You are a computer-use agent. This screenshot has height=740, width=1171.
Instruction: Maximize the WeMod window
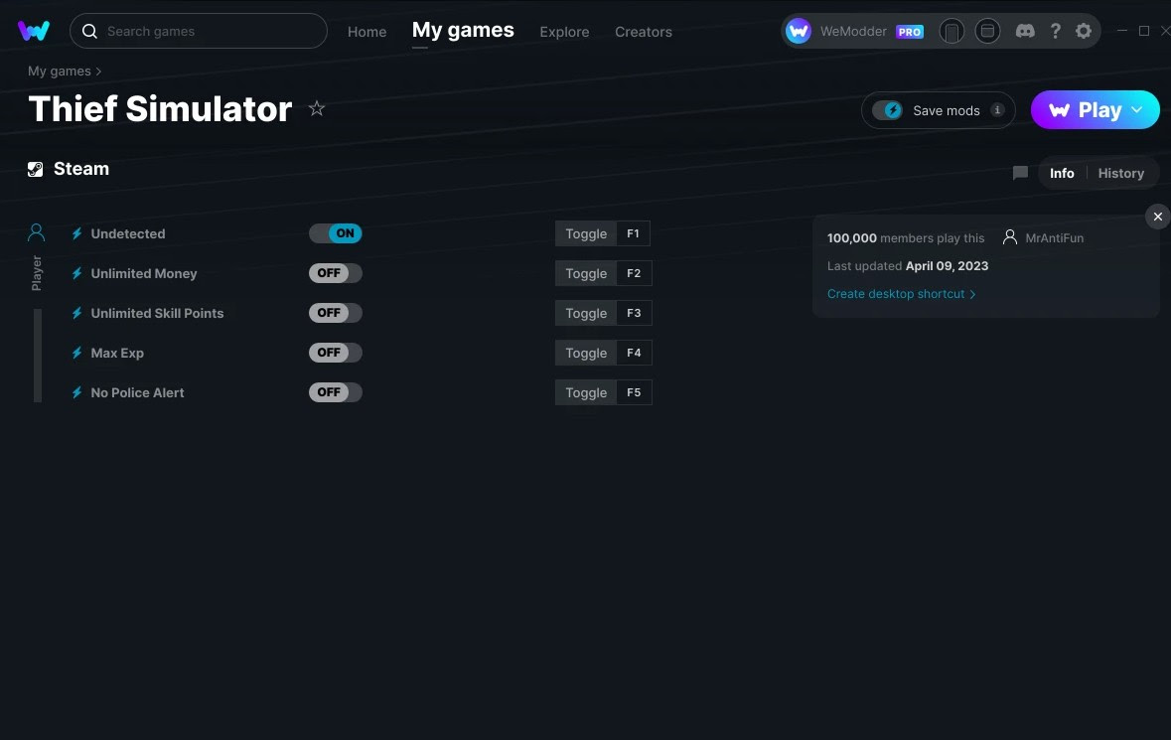point(1143,31)
